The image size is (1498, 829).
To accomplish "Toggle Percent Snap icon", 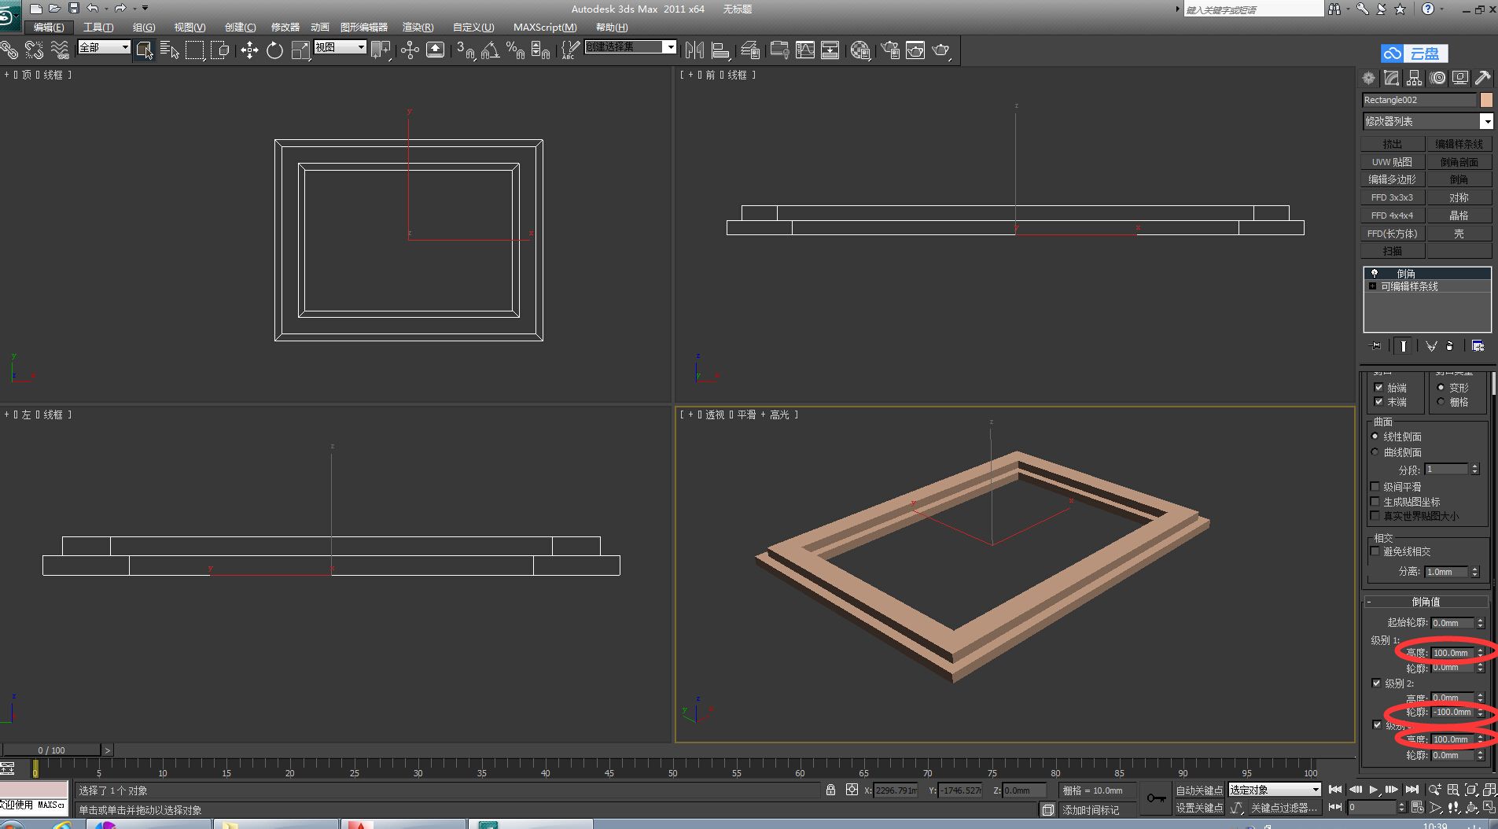I will coord(515,50).
